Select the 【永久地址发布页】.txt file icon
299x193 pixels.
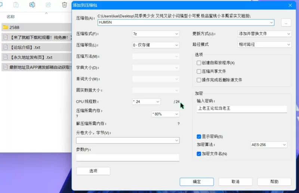[x=6, y=57]
